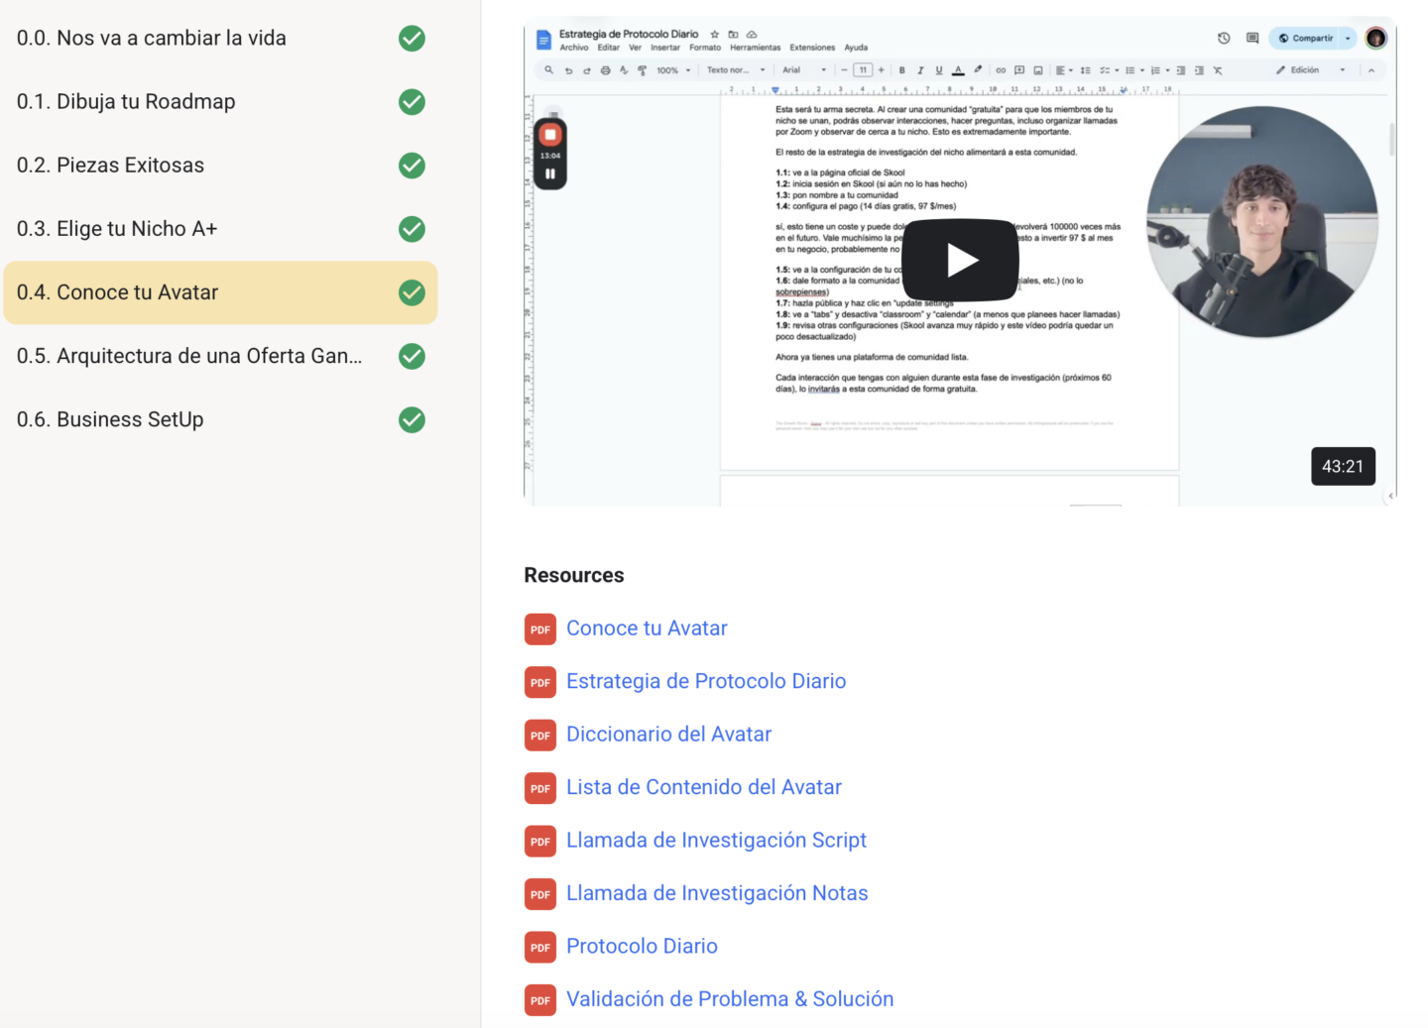The height and width of the screenshot is (1028, 1428).
Task: Click the 43:21 video duration badge
Action: point(1343,467)
